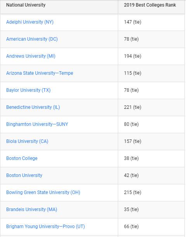Image resolution: width=186 pixels, height=237 pixels.
Task: Select the Baylor University (TX) link
Action: 28,90
